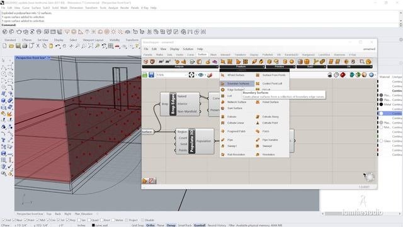This screenshot has height=227, width=403.
Task: Click the Rail Revolution component icon
Action: [223, 154]
